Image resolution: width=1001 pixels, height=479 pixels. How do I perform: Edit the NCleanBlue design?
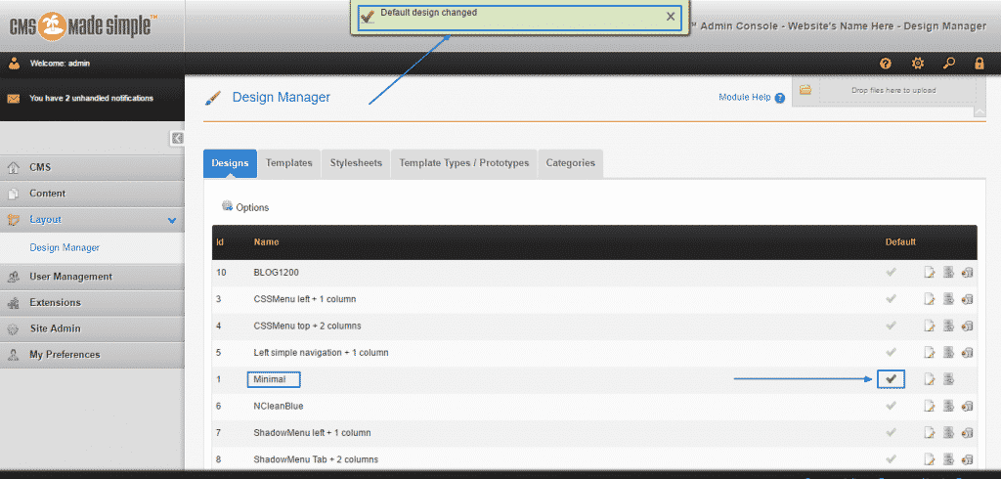(x=930, y=407)
